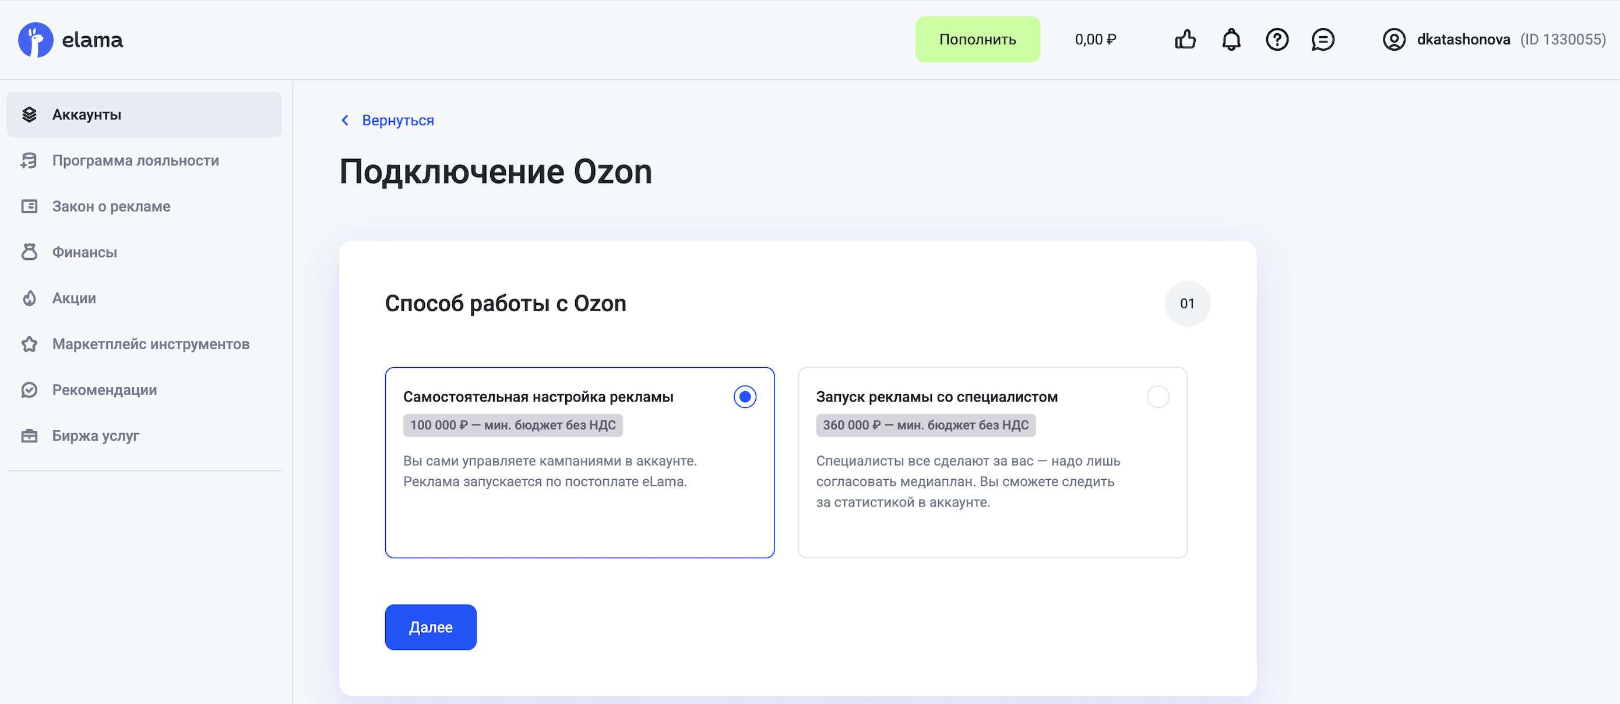Click the Пополнить button
1620x704 pixels.
977,40
